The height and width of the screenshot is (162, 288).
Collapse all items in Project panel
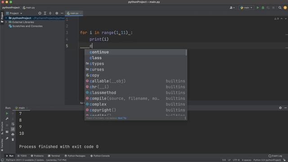click(50, 13)
